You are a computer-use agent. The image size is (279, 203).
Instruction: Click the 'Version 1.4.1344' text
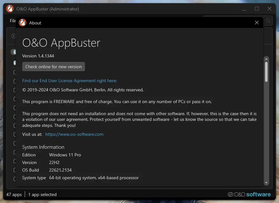(38, 56)
